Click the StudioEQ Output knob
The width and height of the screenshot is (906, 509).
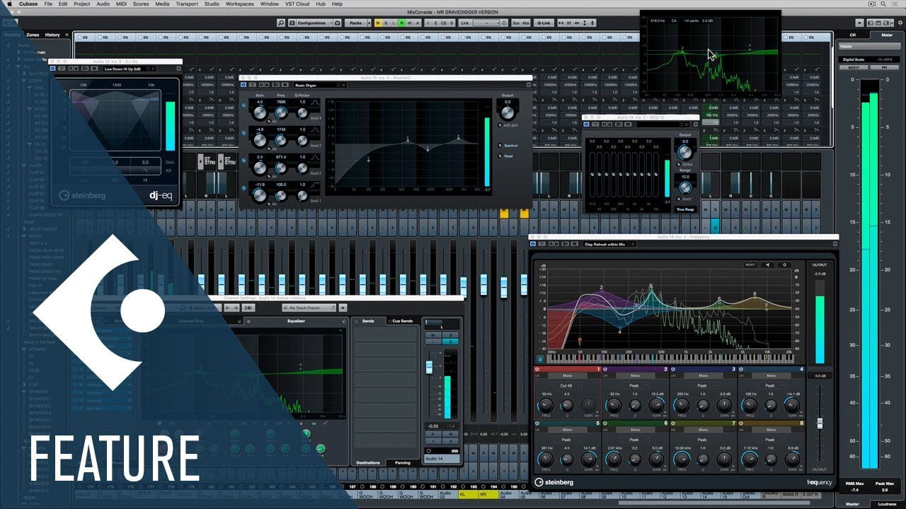click(507, 113)
